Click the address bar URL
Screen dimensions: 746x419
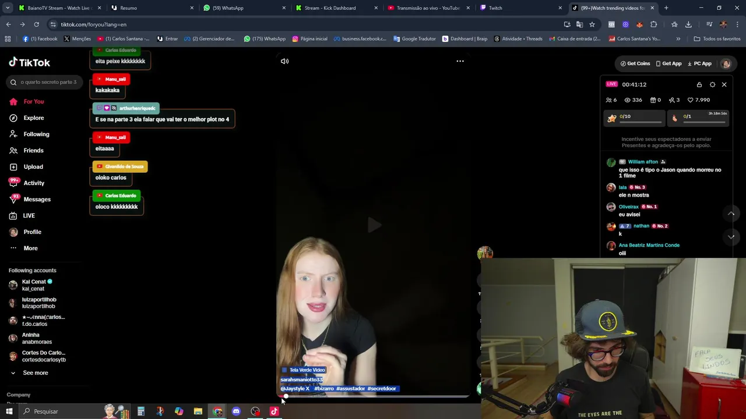tap(93, 24)
